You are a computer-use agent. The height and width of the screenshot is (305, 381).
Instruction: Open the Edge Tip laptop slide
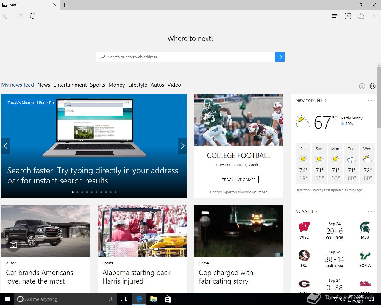pyautogui.click(x=94, y=146)
